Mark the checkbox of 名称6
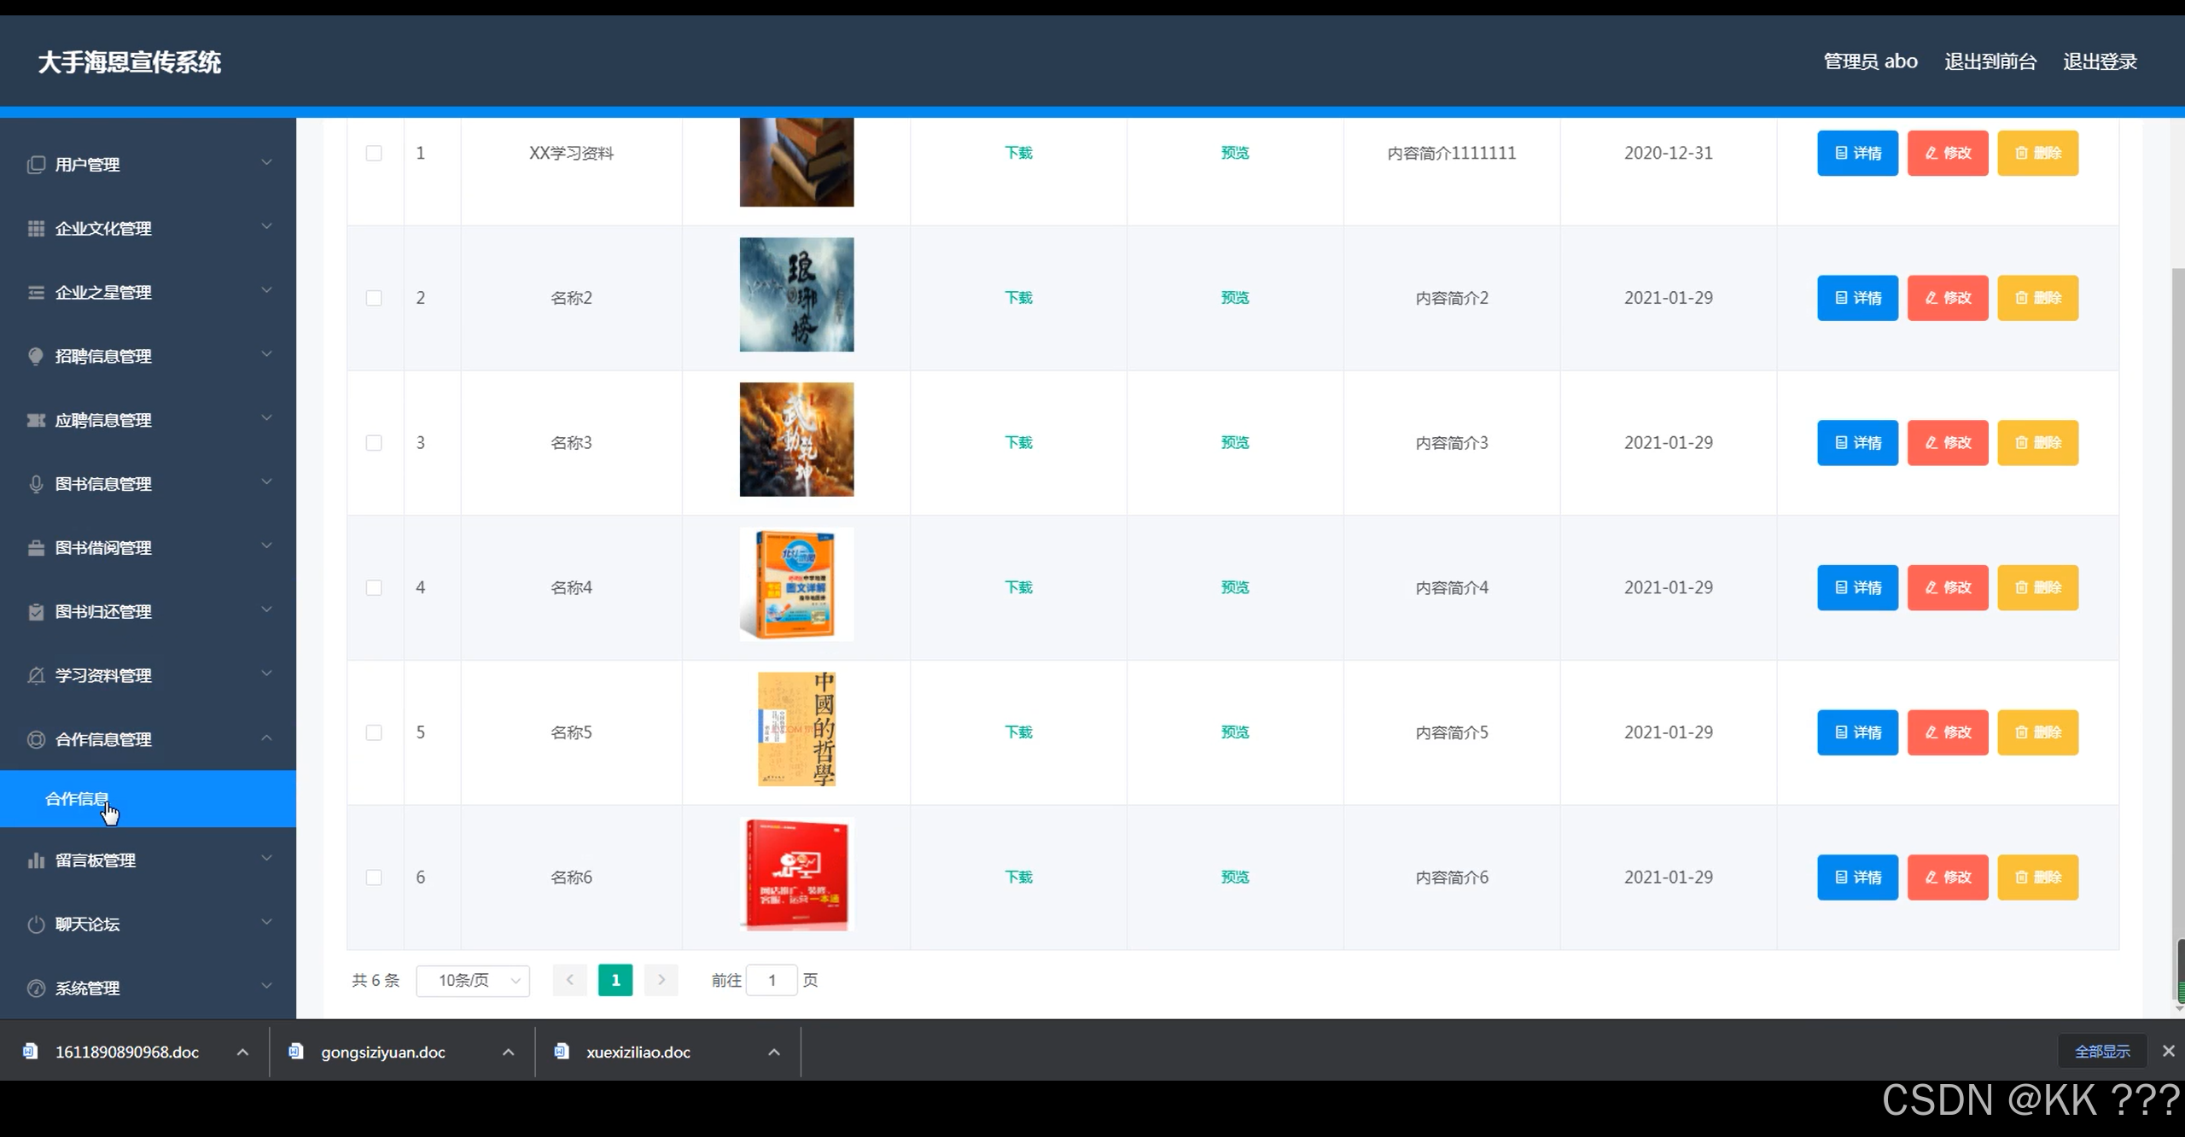The image size is (2185, 1137). 374,878
